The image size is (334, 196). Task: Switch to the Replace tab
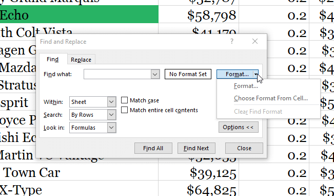coord(81,60)
